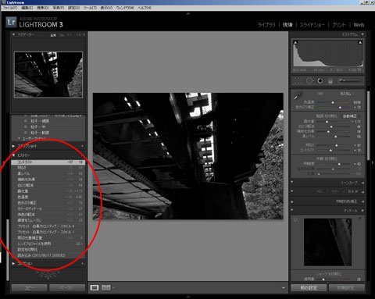Screen dimensions: 375x299
Task: Toggle the Detail panel on/off switch
Action: 292,210
